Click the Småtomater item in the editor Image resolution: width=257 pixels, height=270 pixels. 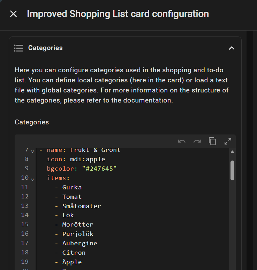[82, 206]
